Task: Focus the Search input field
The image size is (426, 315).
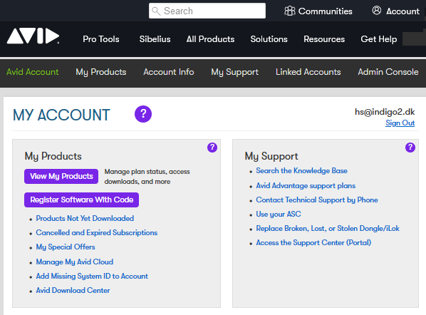Action: [207, 11]
